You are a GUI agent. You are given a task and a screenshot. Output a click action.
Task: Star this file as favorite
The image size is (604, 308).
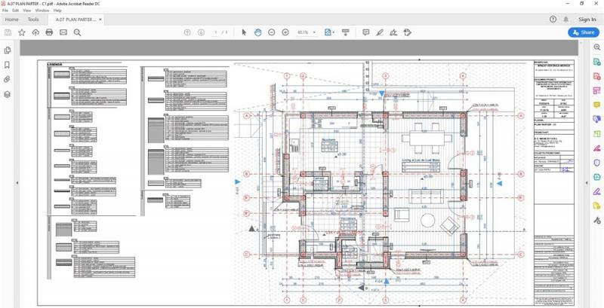(21, 32)
